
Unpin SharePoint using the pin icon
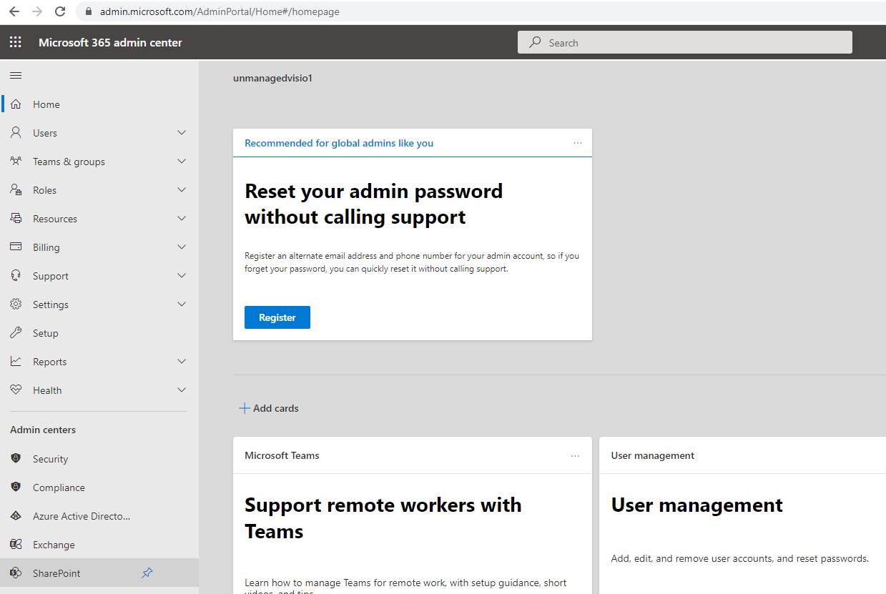[147, 573]
